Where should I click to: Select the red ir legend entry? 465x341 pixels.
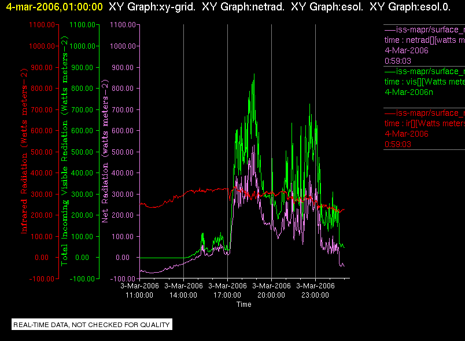425,129
